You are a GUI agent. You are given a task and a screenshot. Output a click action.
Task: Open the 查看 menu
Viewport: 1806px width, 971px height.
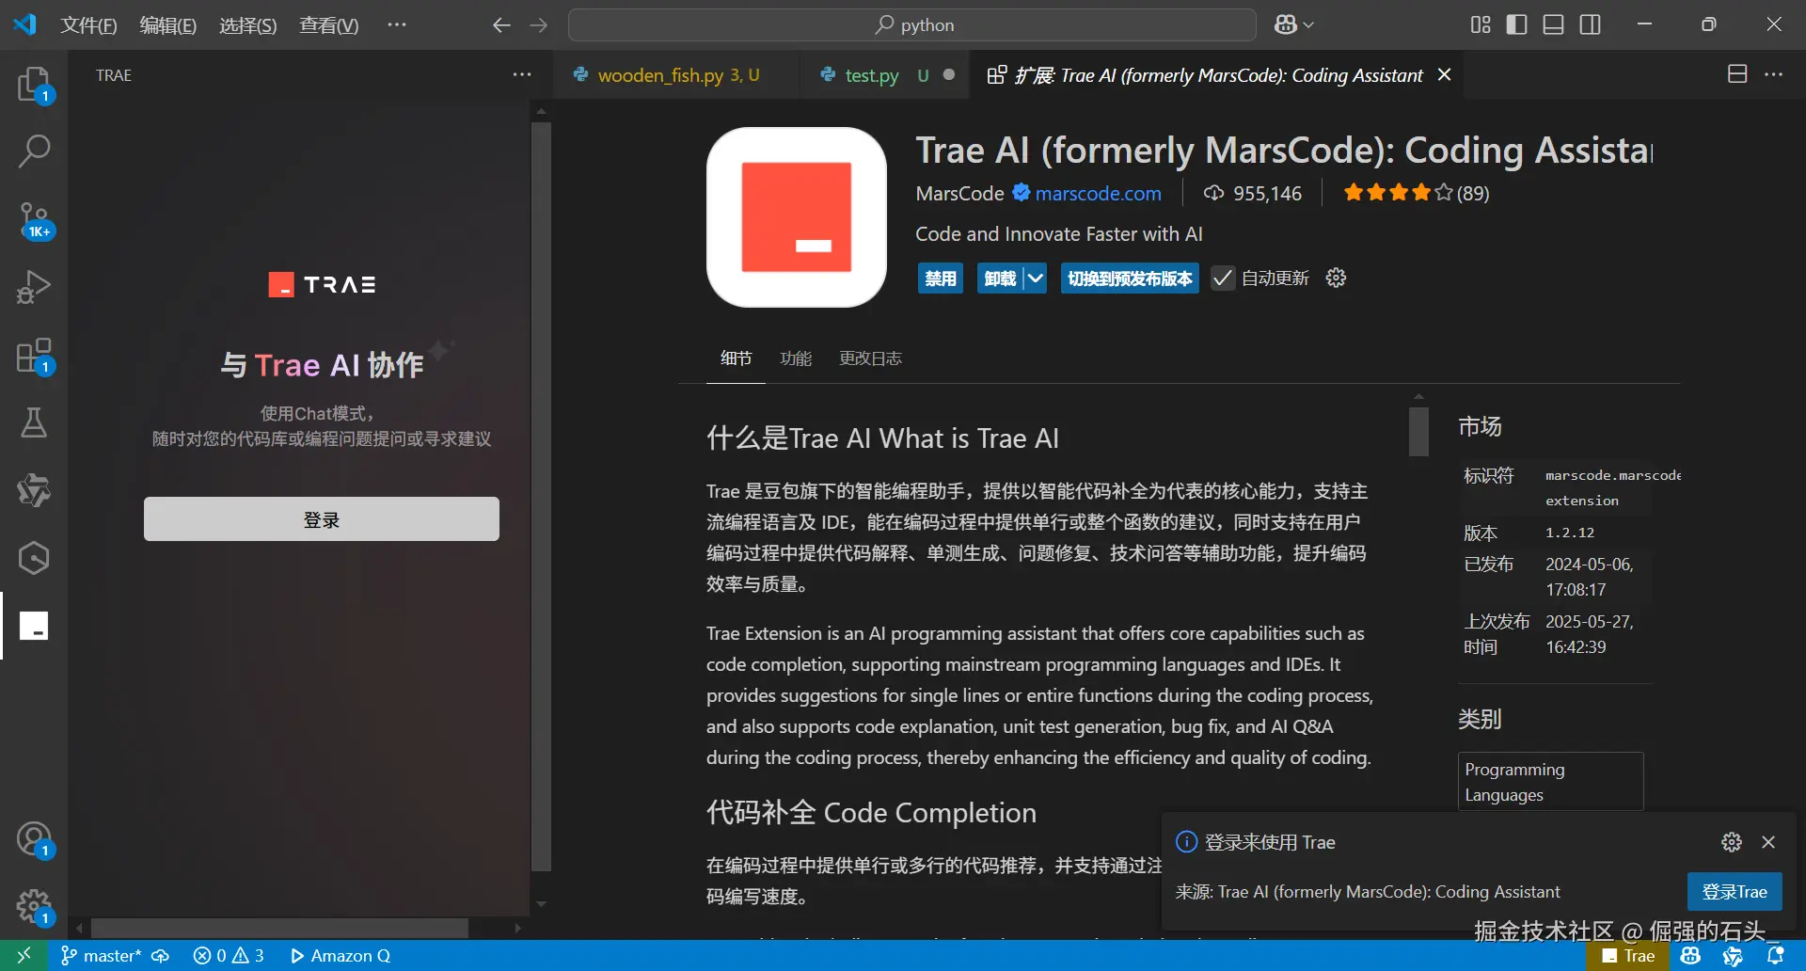point(328,25)
